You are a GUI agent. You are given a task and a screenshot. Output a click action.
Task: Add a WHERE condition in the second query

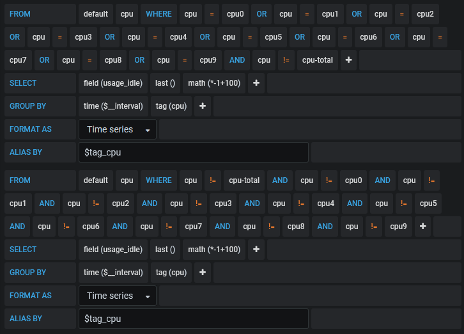[423, 227]
